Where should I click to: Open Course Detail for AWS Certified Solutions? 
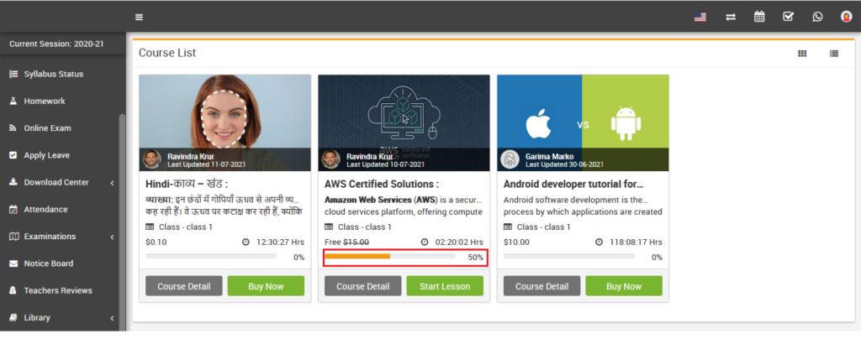click(363, 286)
